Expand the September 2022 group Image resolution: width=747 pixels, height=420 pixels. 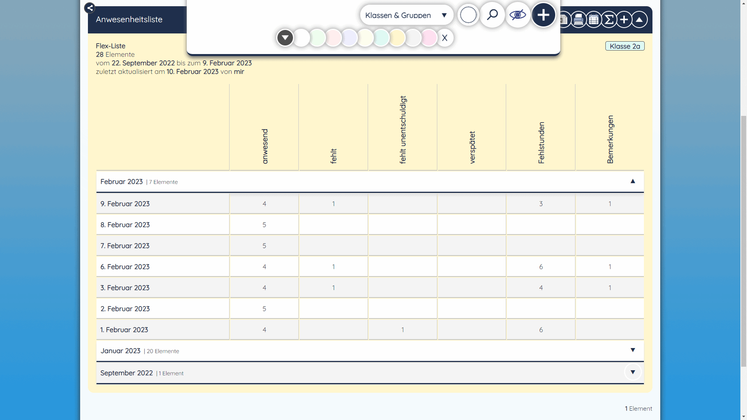tap(633, 372)
